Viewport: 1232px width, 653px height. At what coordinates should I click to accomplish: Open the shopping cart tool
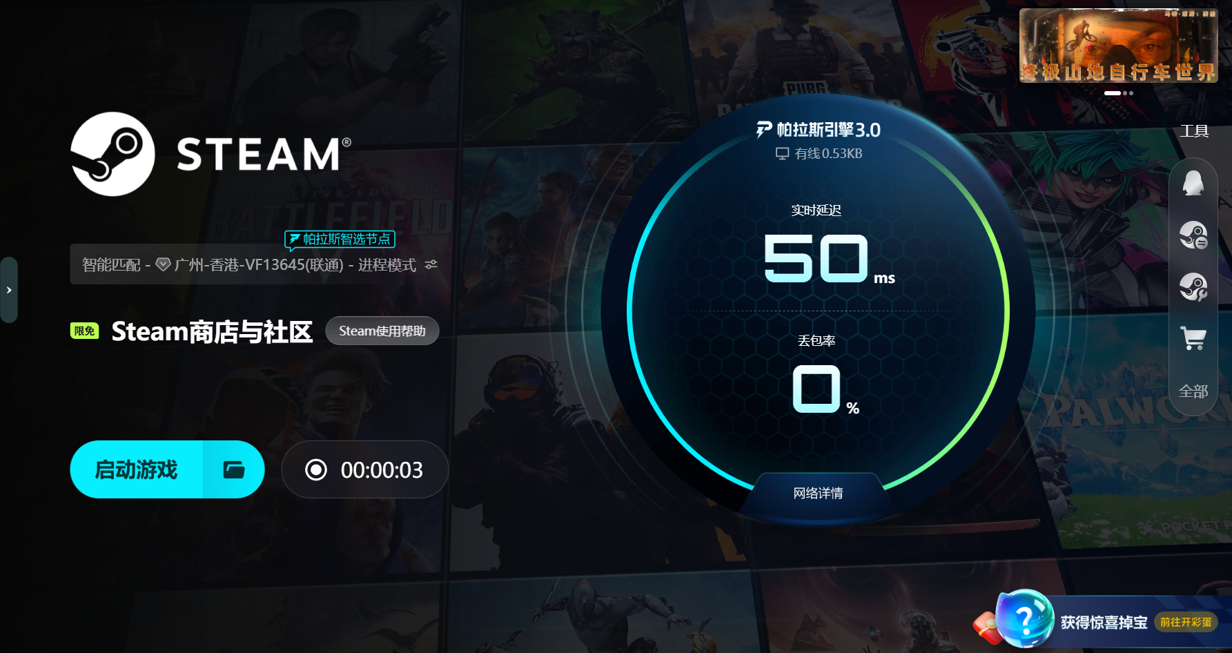point(1193,338)
